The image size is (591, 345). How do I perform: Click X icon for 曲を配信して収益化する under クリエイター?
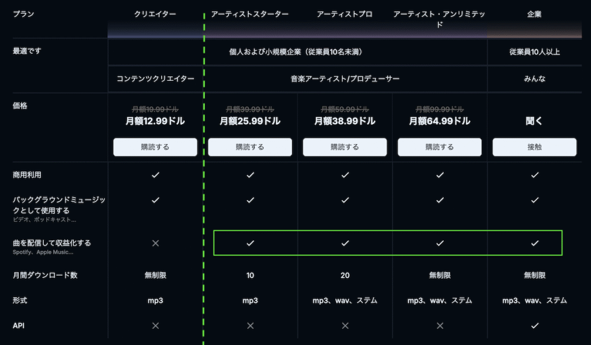pos(155,243)
